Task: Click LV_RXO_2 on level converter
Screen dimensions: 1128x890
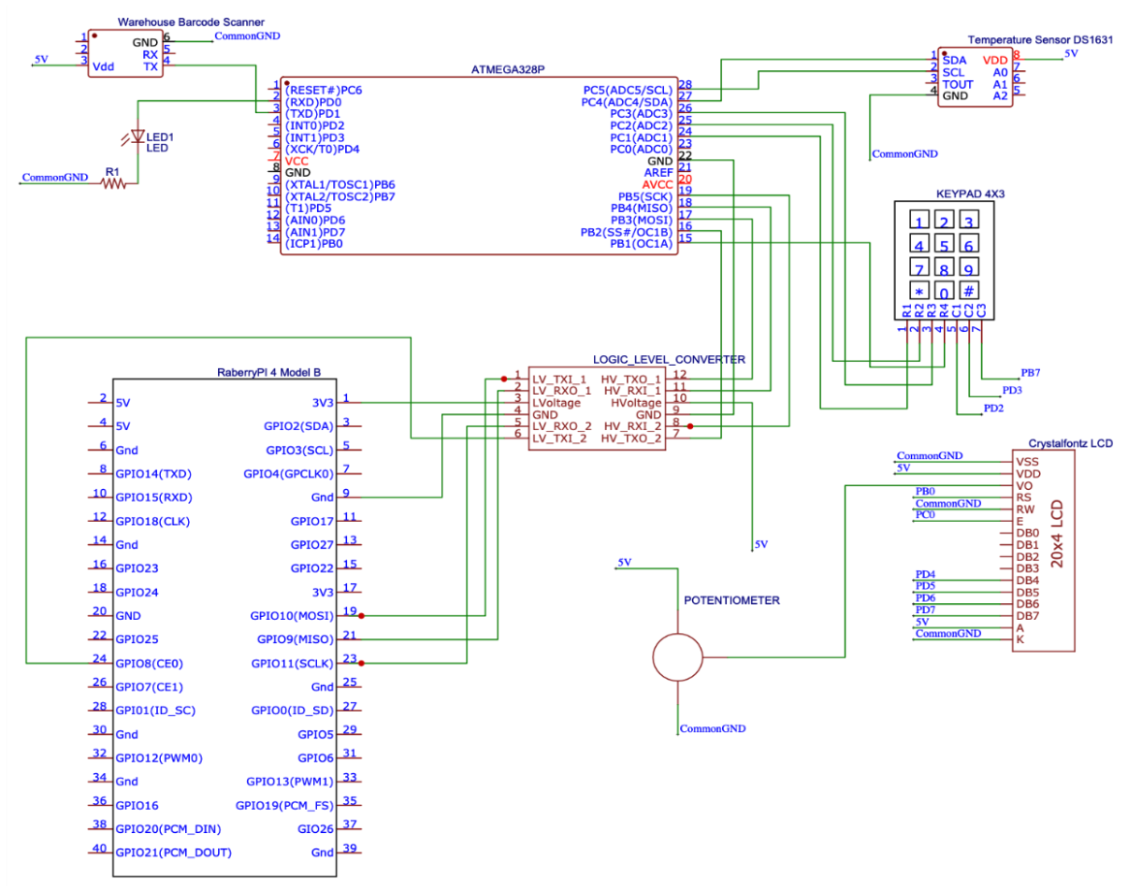Action: pos(562,425)
